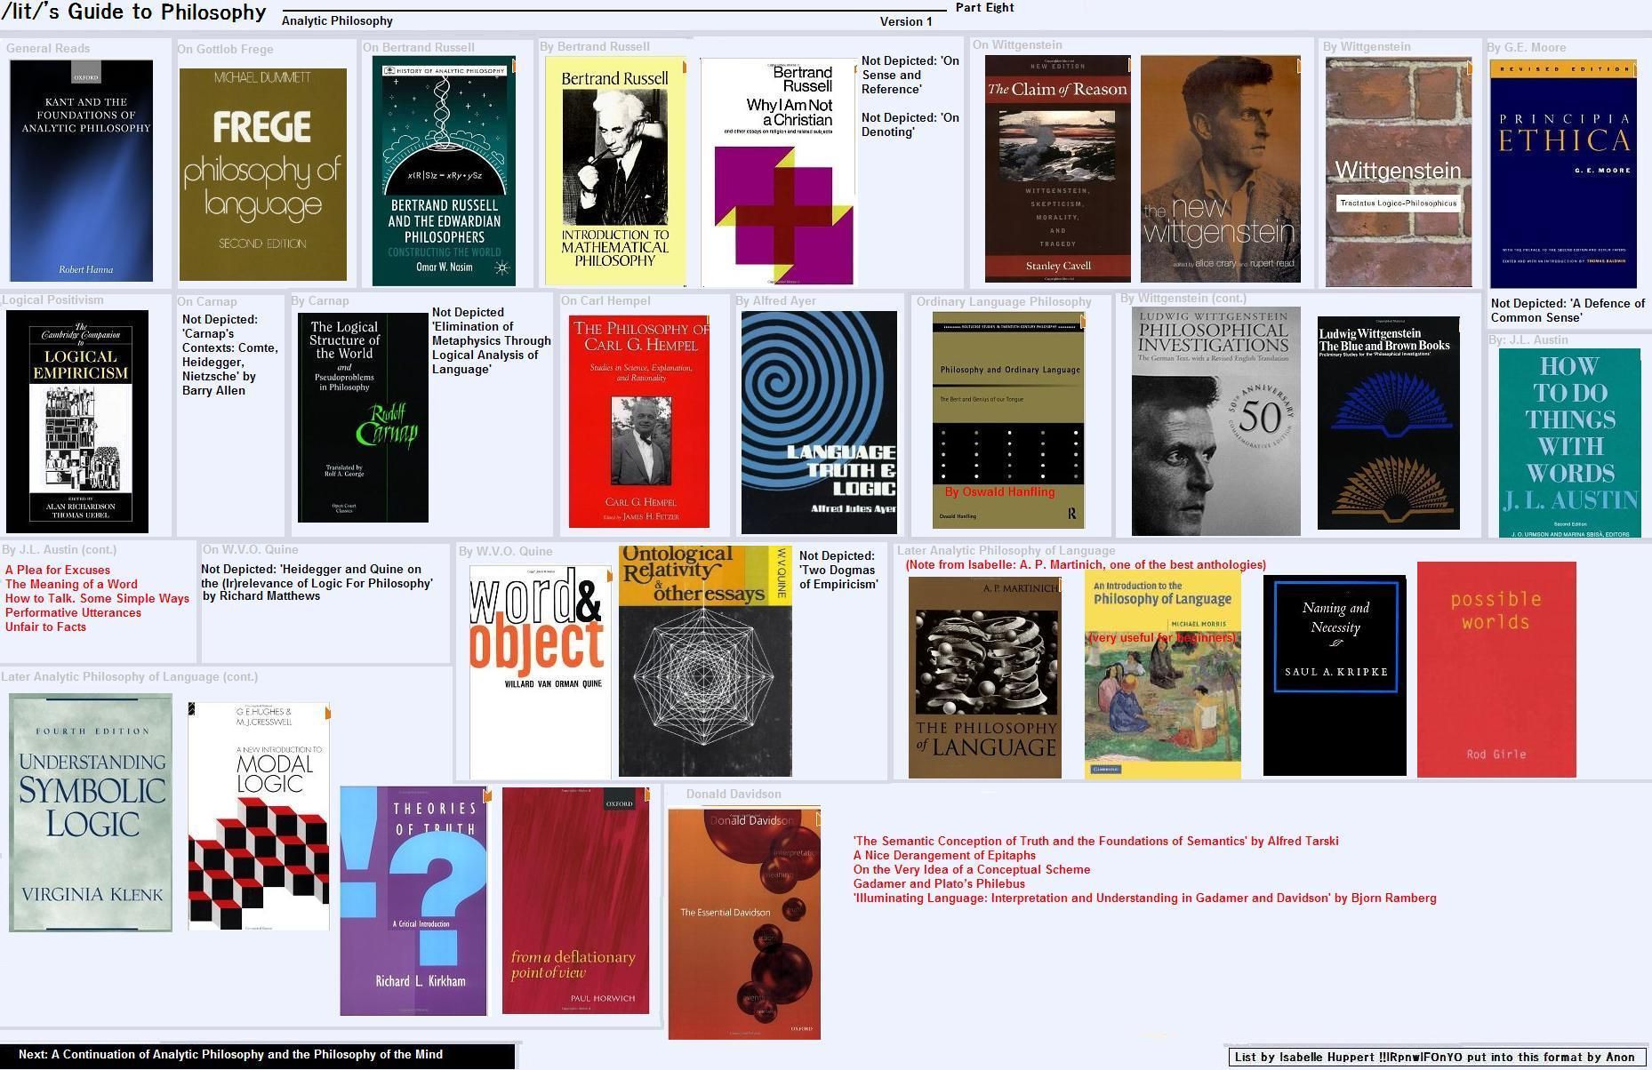Select the Philosophical Investigations cover
This screenshot has height=1070, width=1652.
[1215, 421]
